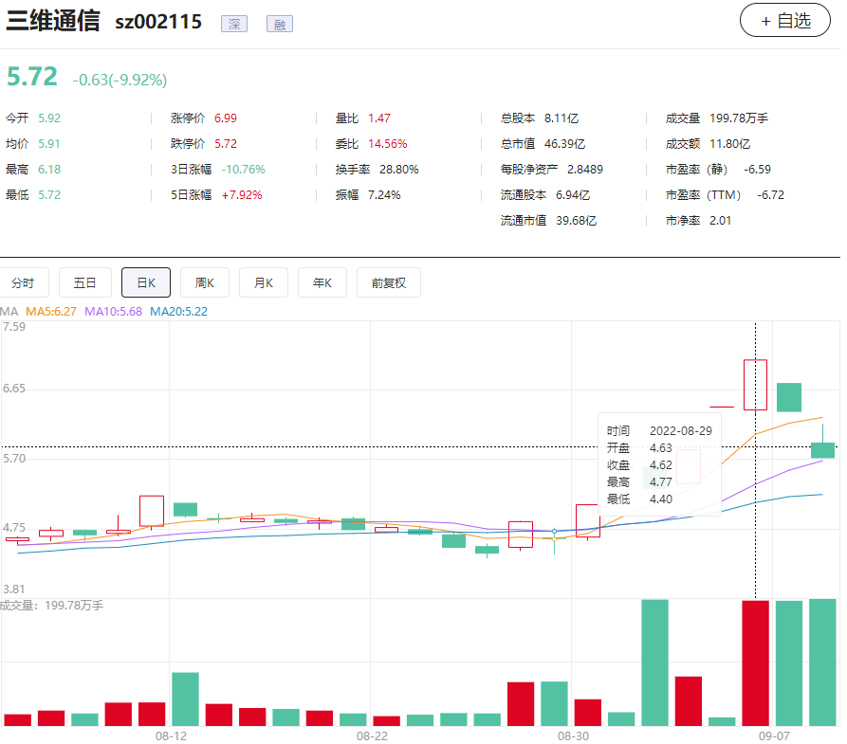Click the last green candlestick on the chart

pos(822,450)
